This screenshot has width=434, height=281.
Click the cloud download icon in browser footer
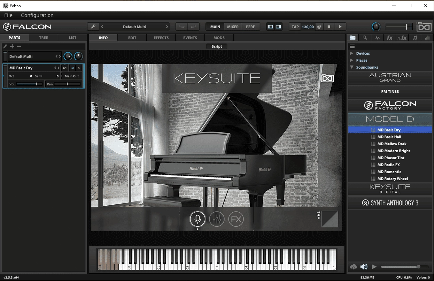[354, 267]
